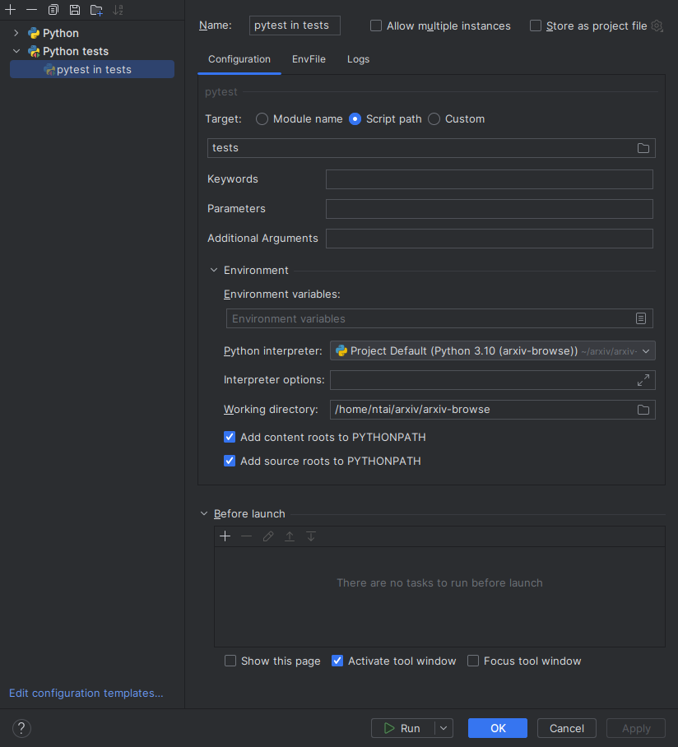The height and width of the screenshot is (747, 678).
Task: Click the Apply button
Action: (635, 728)
